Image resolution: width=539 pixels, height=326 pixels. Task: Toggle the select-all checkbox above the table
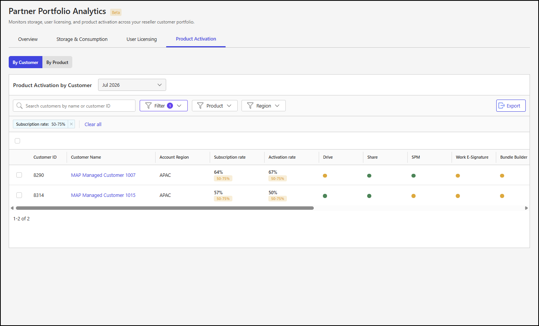(x=17, y=141)
